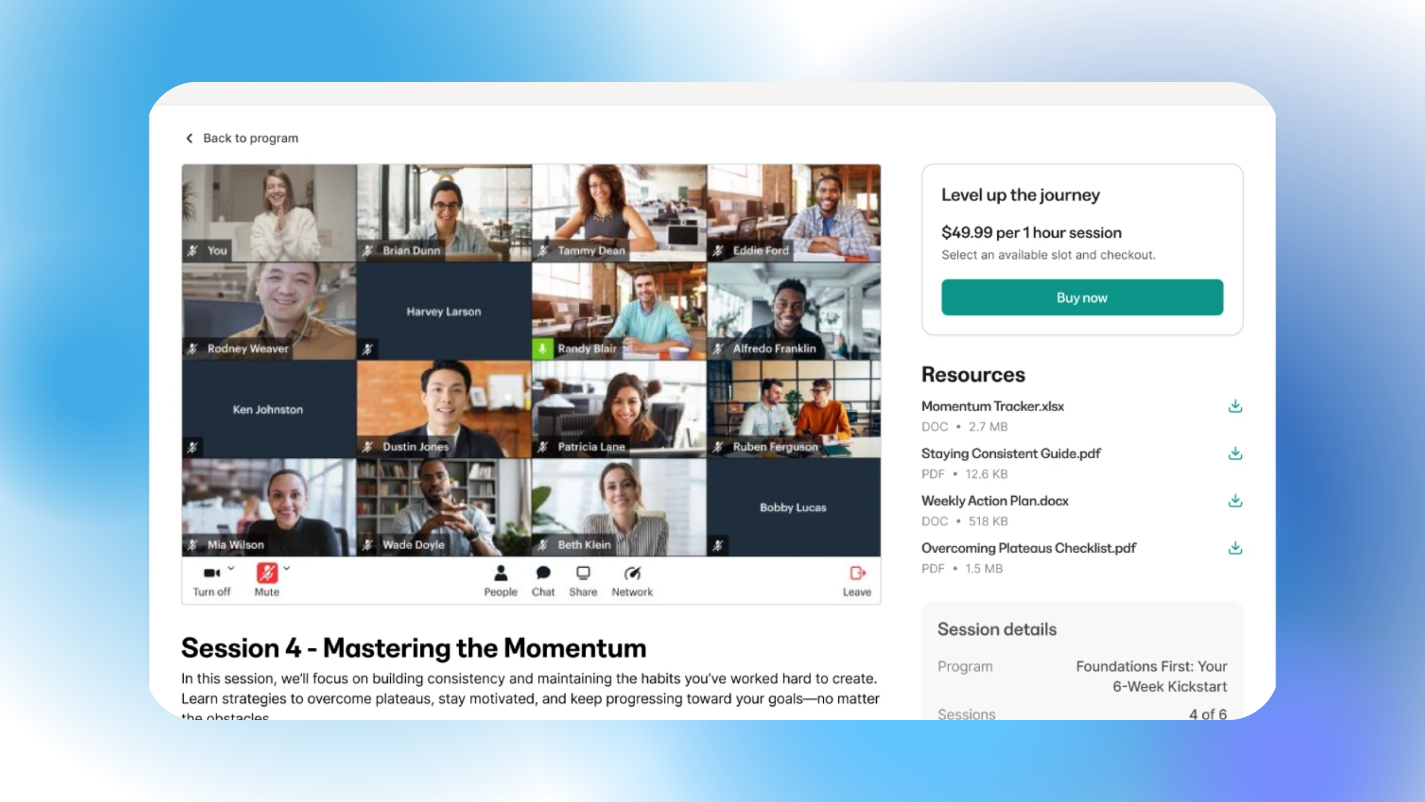Open the People participants panel
The width and height of the screenshot is (1425, 802).
(500, 580)
